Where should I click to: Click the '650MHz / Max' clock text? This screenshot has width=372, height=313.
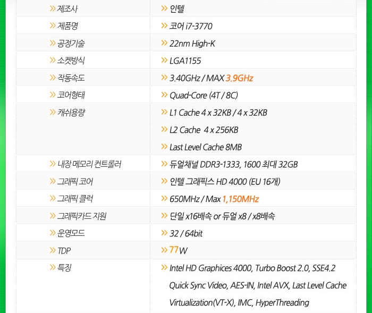(195, 199)
